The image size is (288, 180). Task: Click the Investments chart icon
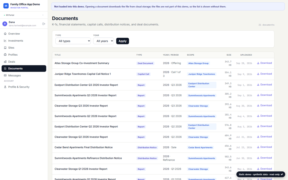coord(5,41)
